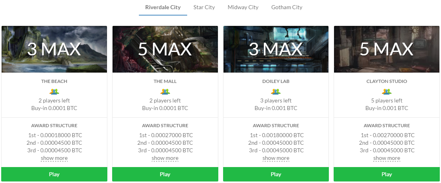Click players icon under The Beach
Screen dimensions: 441x183
point(54,92)
